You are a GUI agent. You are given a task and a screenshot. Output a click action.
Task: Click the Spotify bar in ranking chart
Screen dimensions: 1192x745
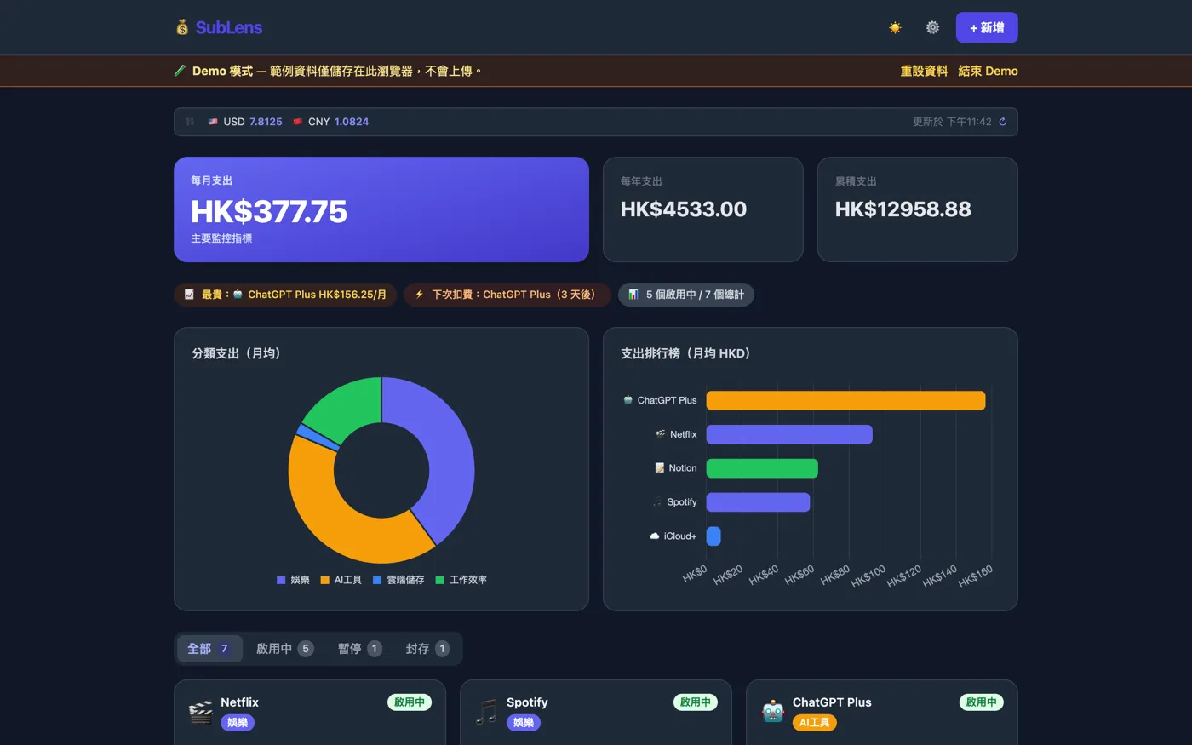click(758, 502)
